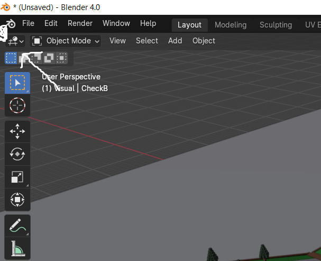321x261 pixels.
Task: Select the 3D Cursor tool
Action: (17, 105)
